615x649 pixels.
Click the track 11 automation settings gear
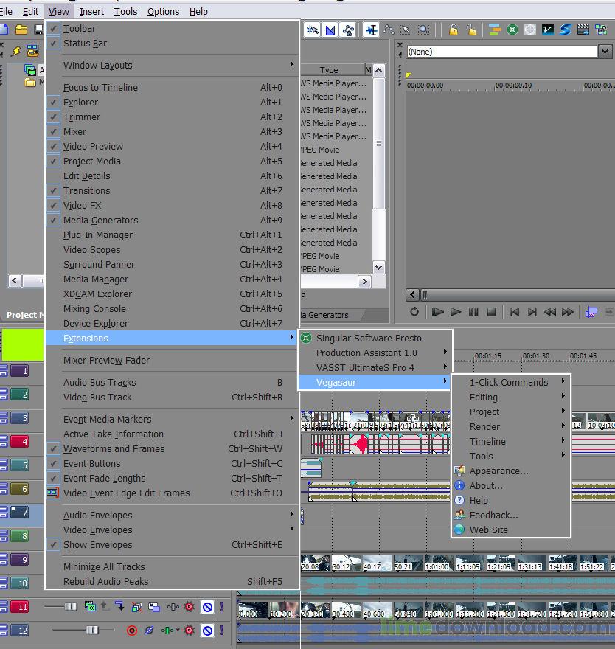190,607
